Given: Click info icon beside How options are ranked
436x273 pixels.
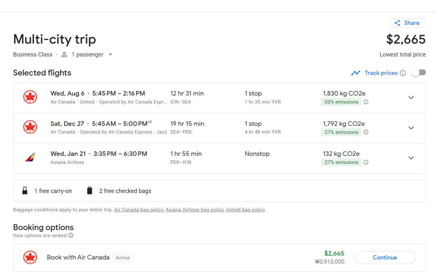Looking at the screenshot, I should [x=71, y=235].
